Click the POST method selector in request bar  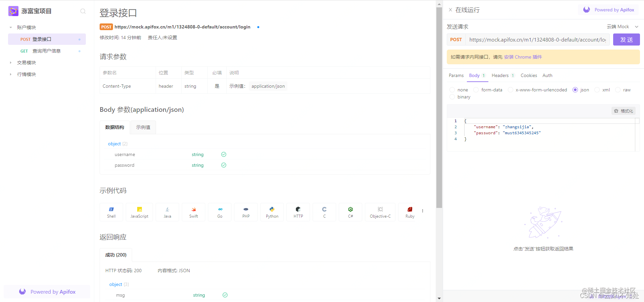456,40
